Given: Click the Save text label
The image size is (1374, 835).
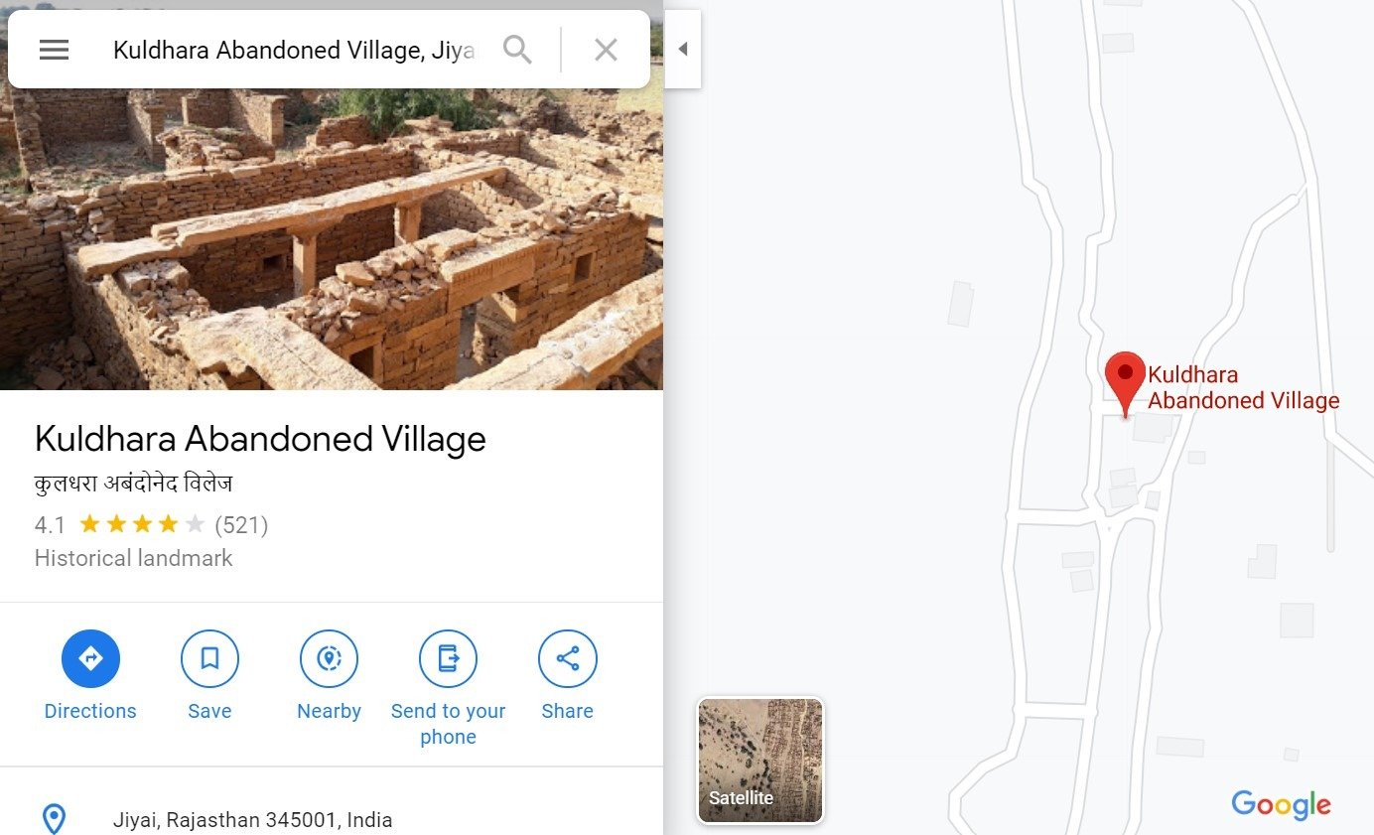Looking at the screenshot, I should point(209,711).
